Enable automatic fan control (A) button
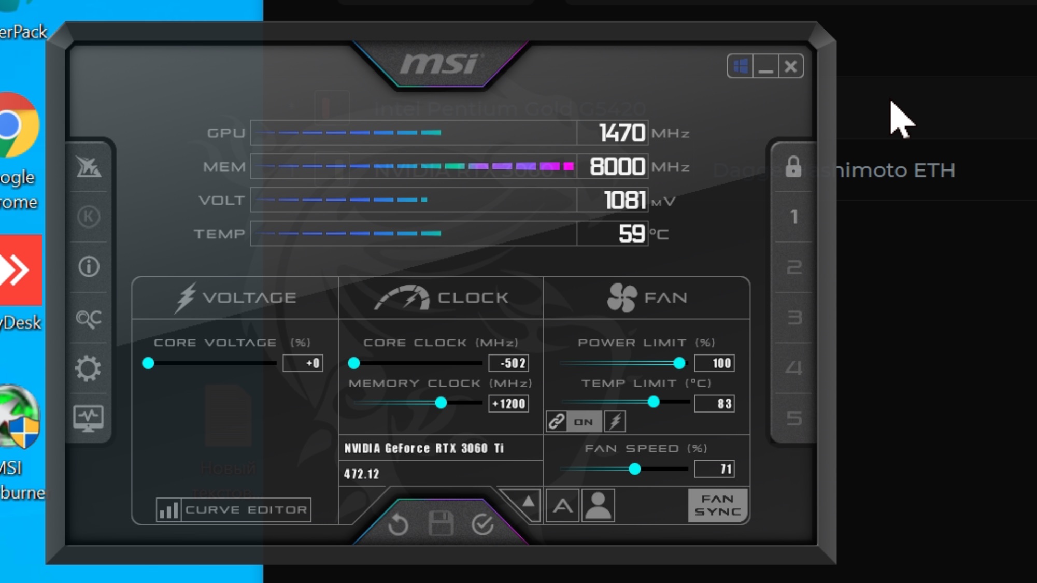Image resolution: width=1037 pixels, height=583 pixels. tap(562, 505)
